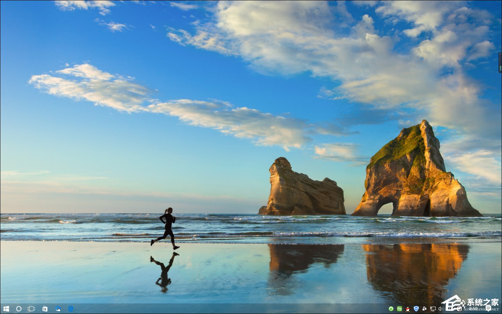Open Microsoft Edge from the taskbar
502x314 pixels.
coord(71,308)
